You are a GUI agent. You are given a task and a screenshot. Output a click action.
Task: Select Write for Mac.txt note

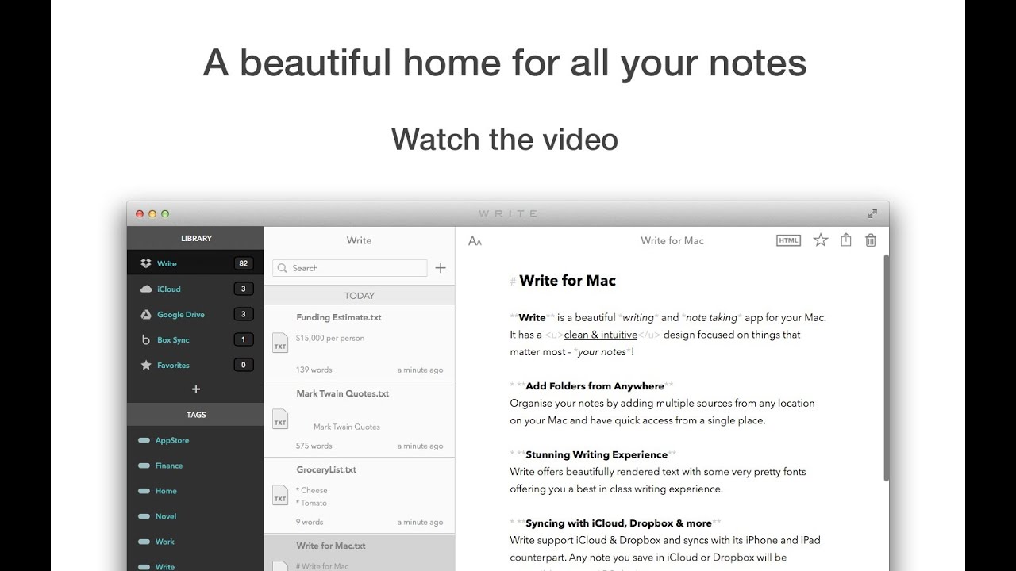(x=360, y=553)
